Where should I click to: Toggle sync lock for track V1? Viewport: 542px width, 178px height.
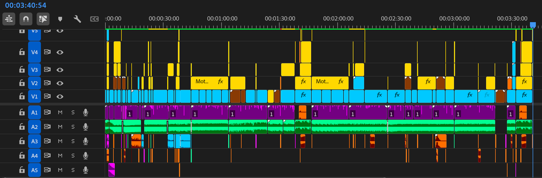(x=47, y=96)
